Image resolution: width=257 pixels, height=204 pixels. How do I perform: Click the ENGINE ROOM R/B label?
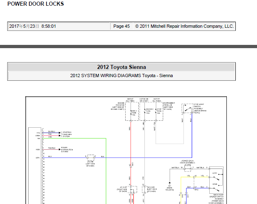tap(117, 106)
